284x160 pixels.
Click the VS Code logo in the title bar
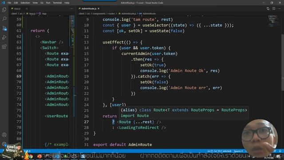(3, 3)
